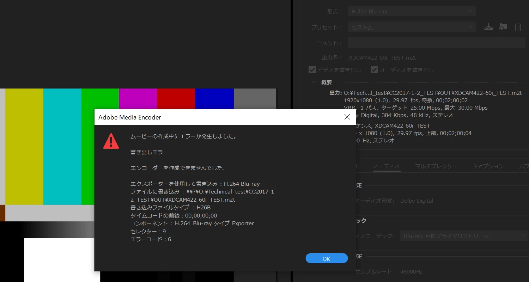This screenshot has width=529, height=282.
Task: Click the import preset icon
Action: [503, 27]
